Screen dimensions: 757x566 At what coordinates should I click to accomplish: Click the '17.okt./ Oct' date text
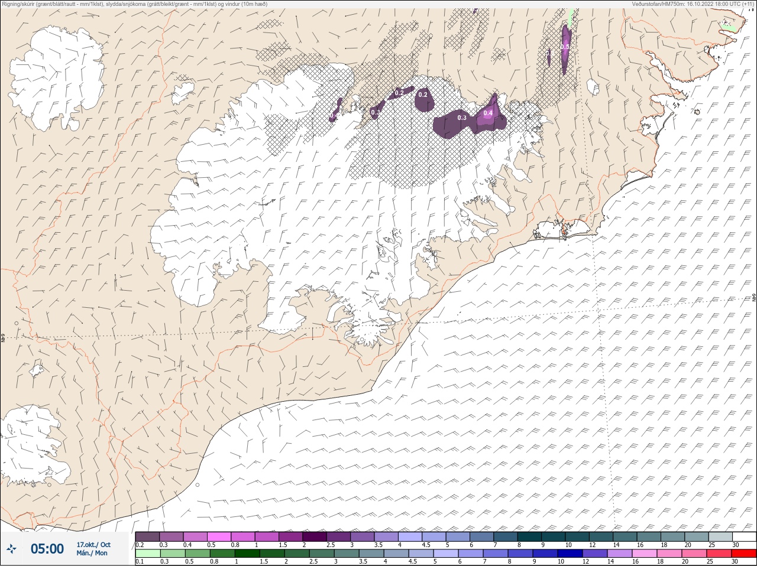[x=93, y=545]
